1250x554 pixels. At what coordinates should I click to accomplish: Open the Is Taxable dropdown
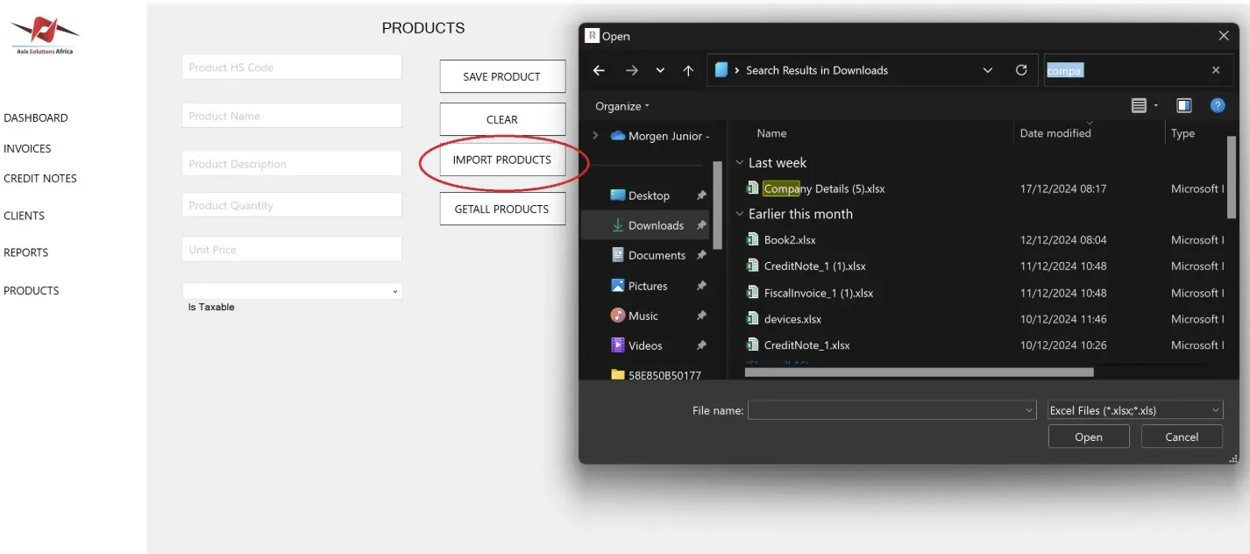coord(292,291)
